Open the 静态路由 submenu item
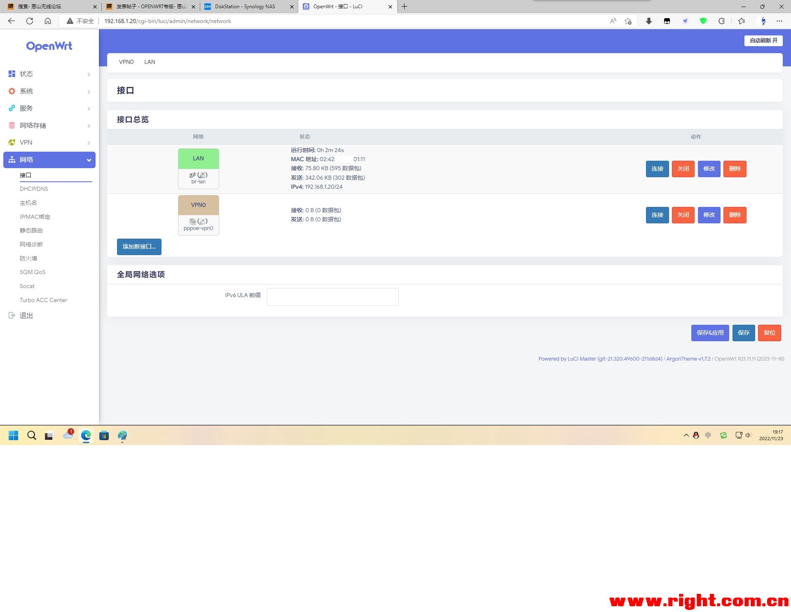This screenshot has width=791, height=612. coord(31,230)
